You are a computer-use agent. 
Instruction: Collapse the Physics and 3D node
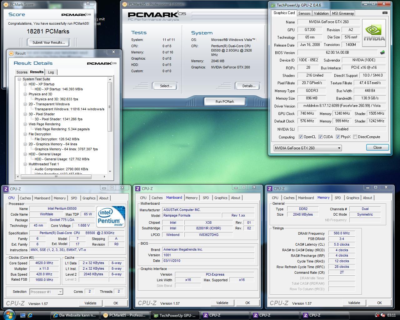click(x=25, y=94)
